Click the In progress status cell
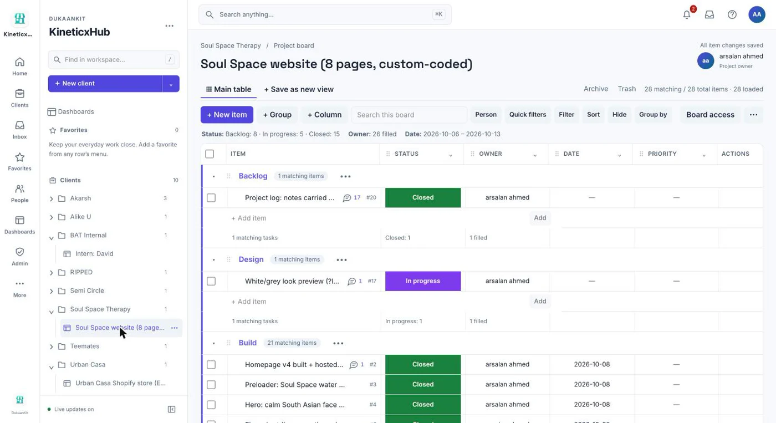 tap(423, 281)
